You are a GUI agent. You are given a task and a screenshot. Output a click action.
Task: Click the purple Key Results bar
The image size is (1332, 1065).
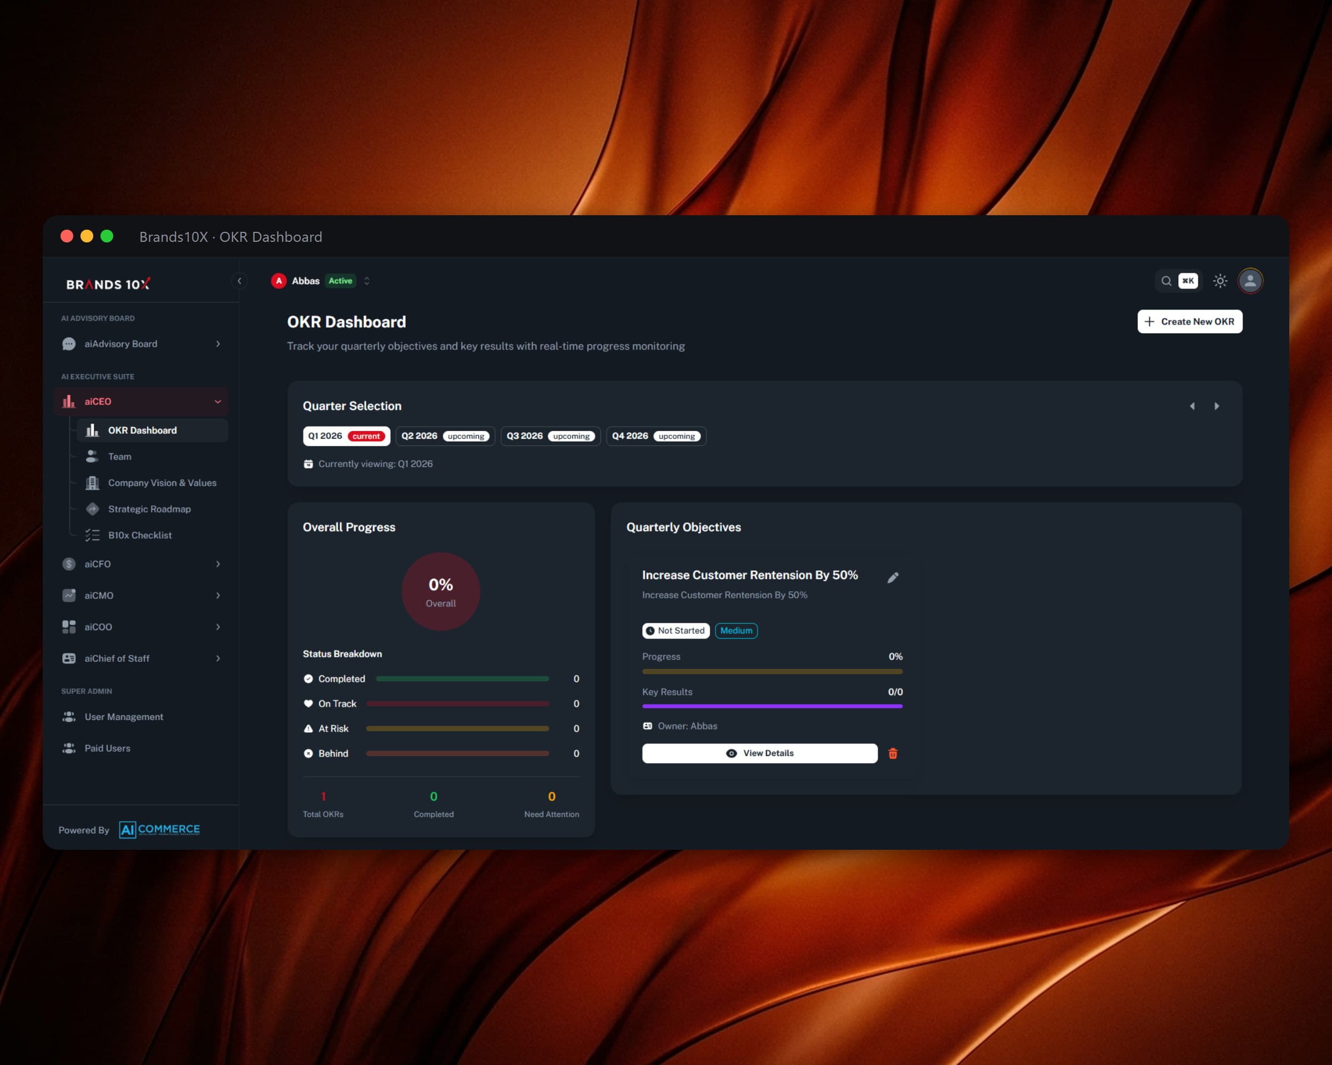[772, 706]
